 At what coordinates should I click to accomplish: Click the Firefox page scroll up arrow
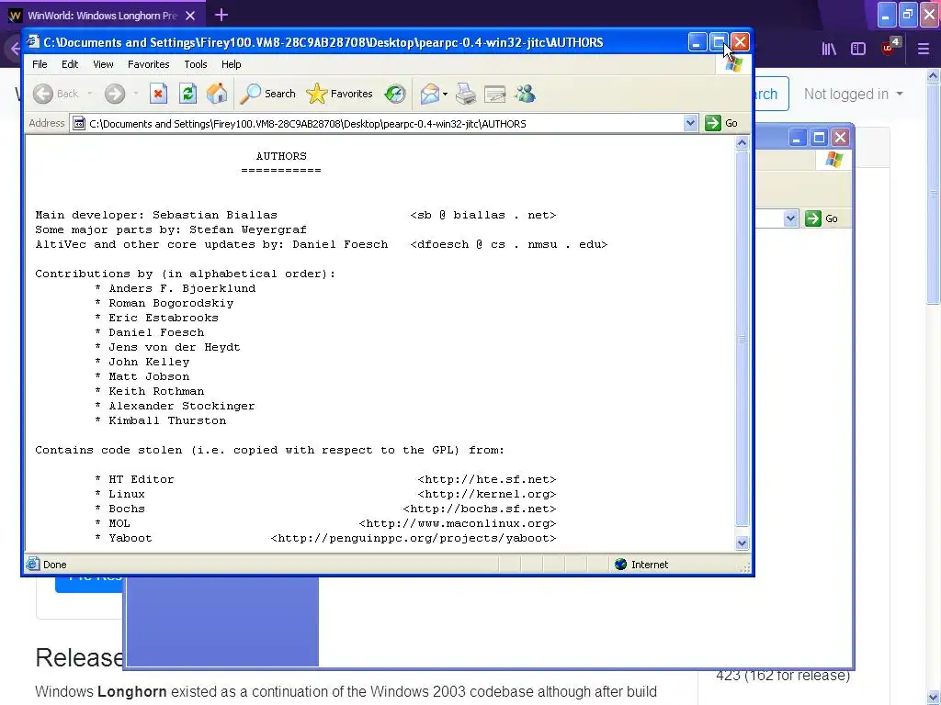click(x=933, y=75)
